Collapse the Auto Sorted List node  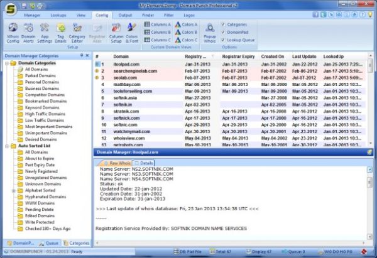click(7, 146)
